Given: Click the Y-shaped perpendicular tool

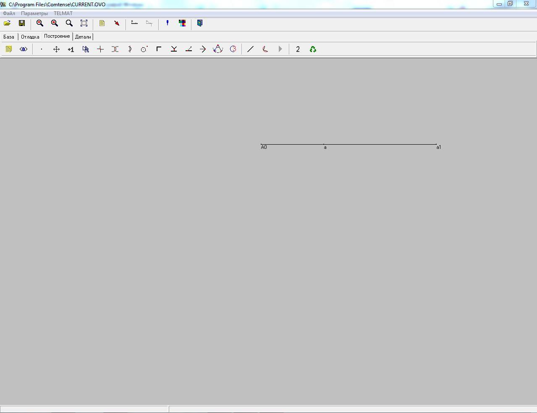Looking at the screenshot, I should click(173, 49).
